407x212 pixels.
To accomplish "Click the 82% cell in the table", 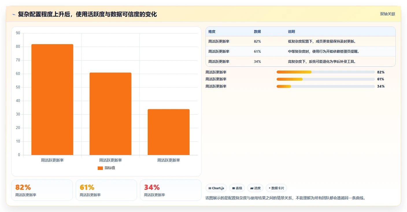I will [258, 41].
